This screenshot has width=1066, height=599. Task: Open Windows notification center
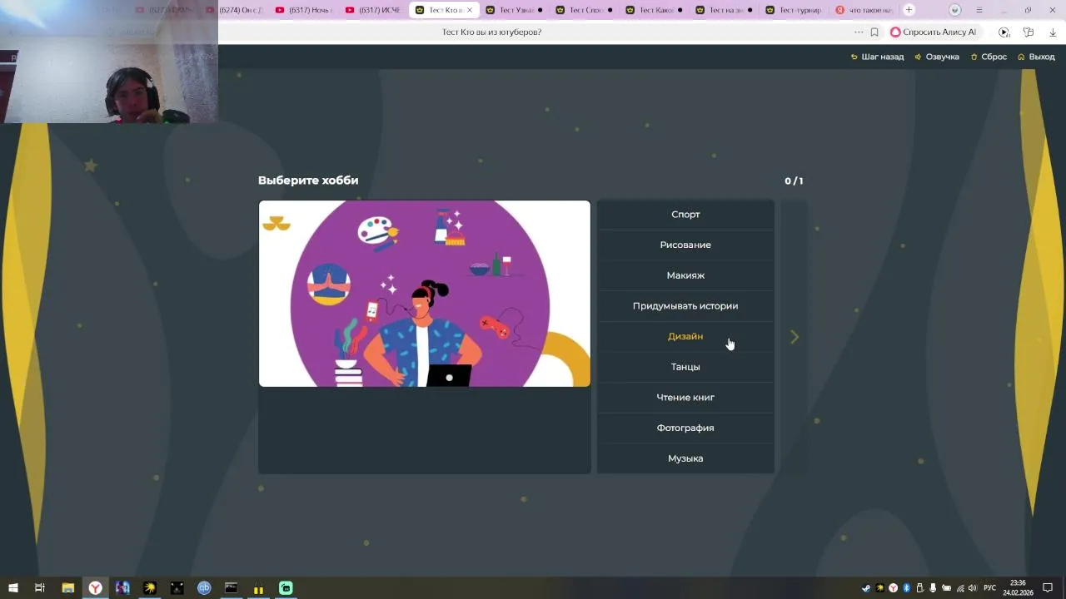tap(1048, 588)
